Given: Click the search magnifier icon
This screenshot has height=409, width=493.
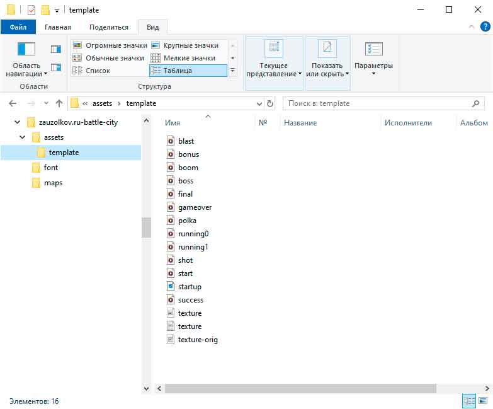Looking at the screenshot, I should (x=476, y=103).
